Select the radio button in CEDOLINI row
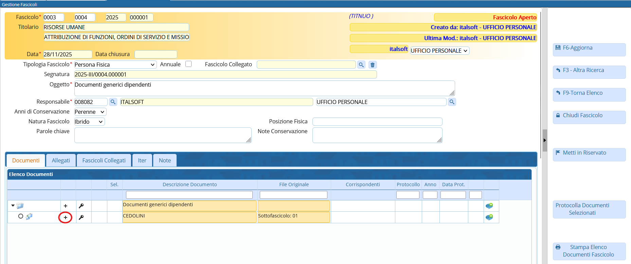Image resolution: width=631 pixels, height=264 pixels. pos(21,216)
